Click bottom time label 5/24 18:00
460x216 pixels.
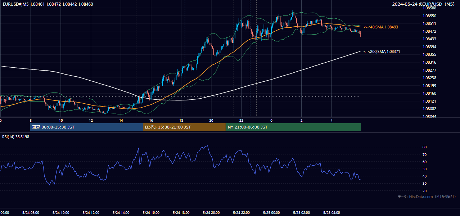point(181,212)
